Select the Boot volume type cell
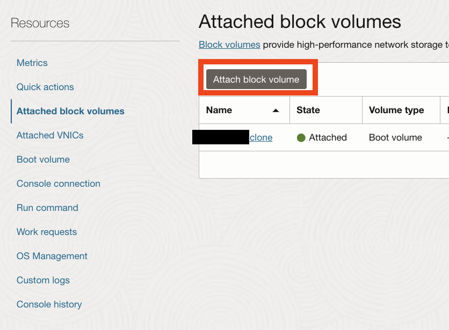 click(x=395, y=138)
